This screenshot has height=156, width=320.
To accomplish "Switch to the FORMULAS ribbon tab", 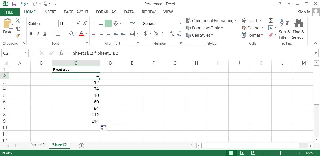I will [106, 12].
